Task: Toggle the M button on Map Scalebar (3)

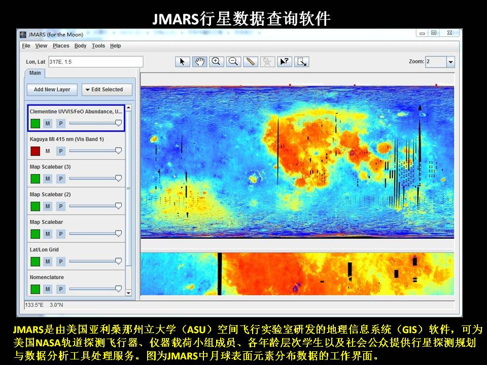Action: point(48,178)
